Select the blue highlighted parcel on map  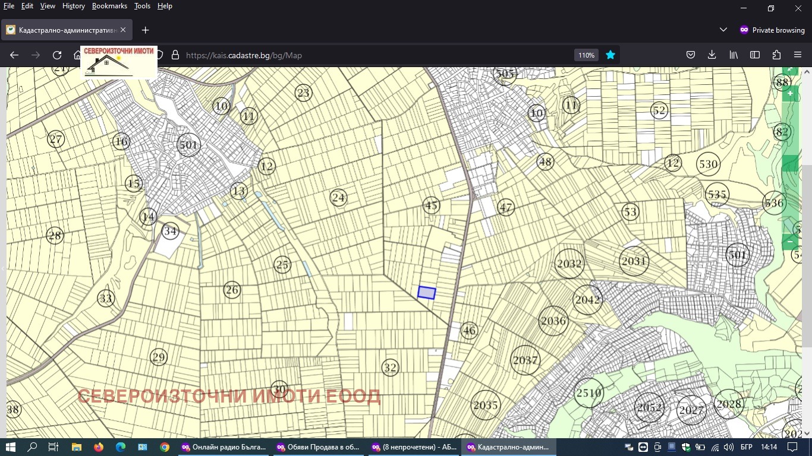426,293
